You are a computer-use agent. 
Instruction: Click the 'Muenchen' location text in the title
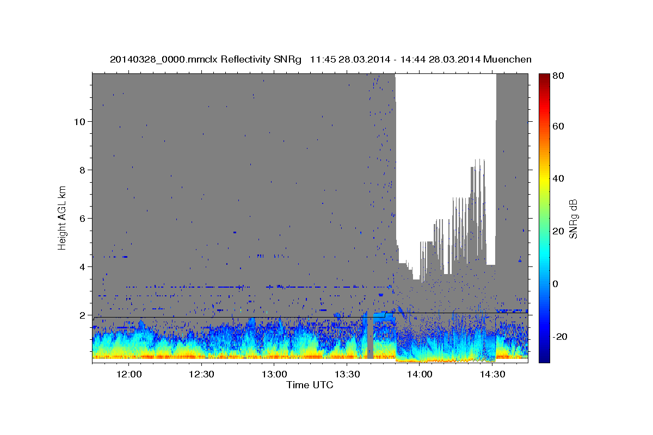point(507,59)
